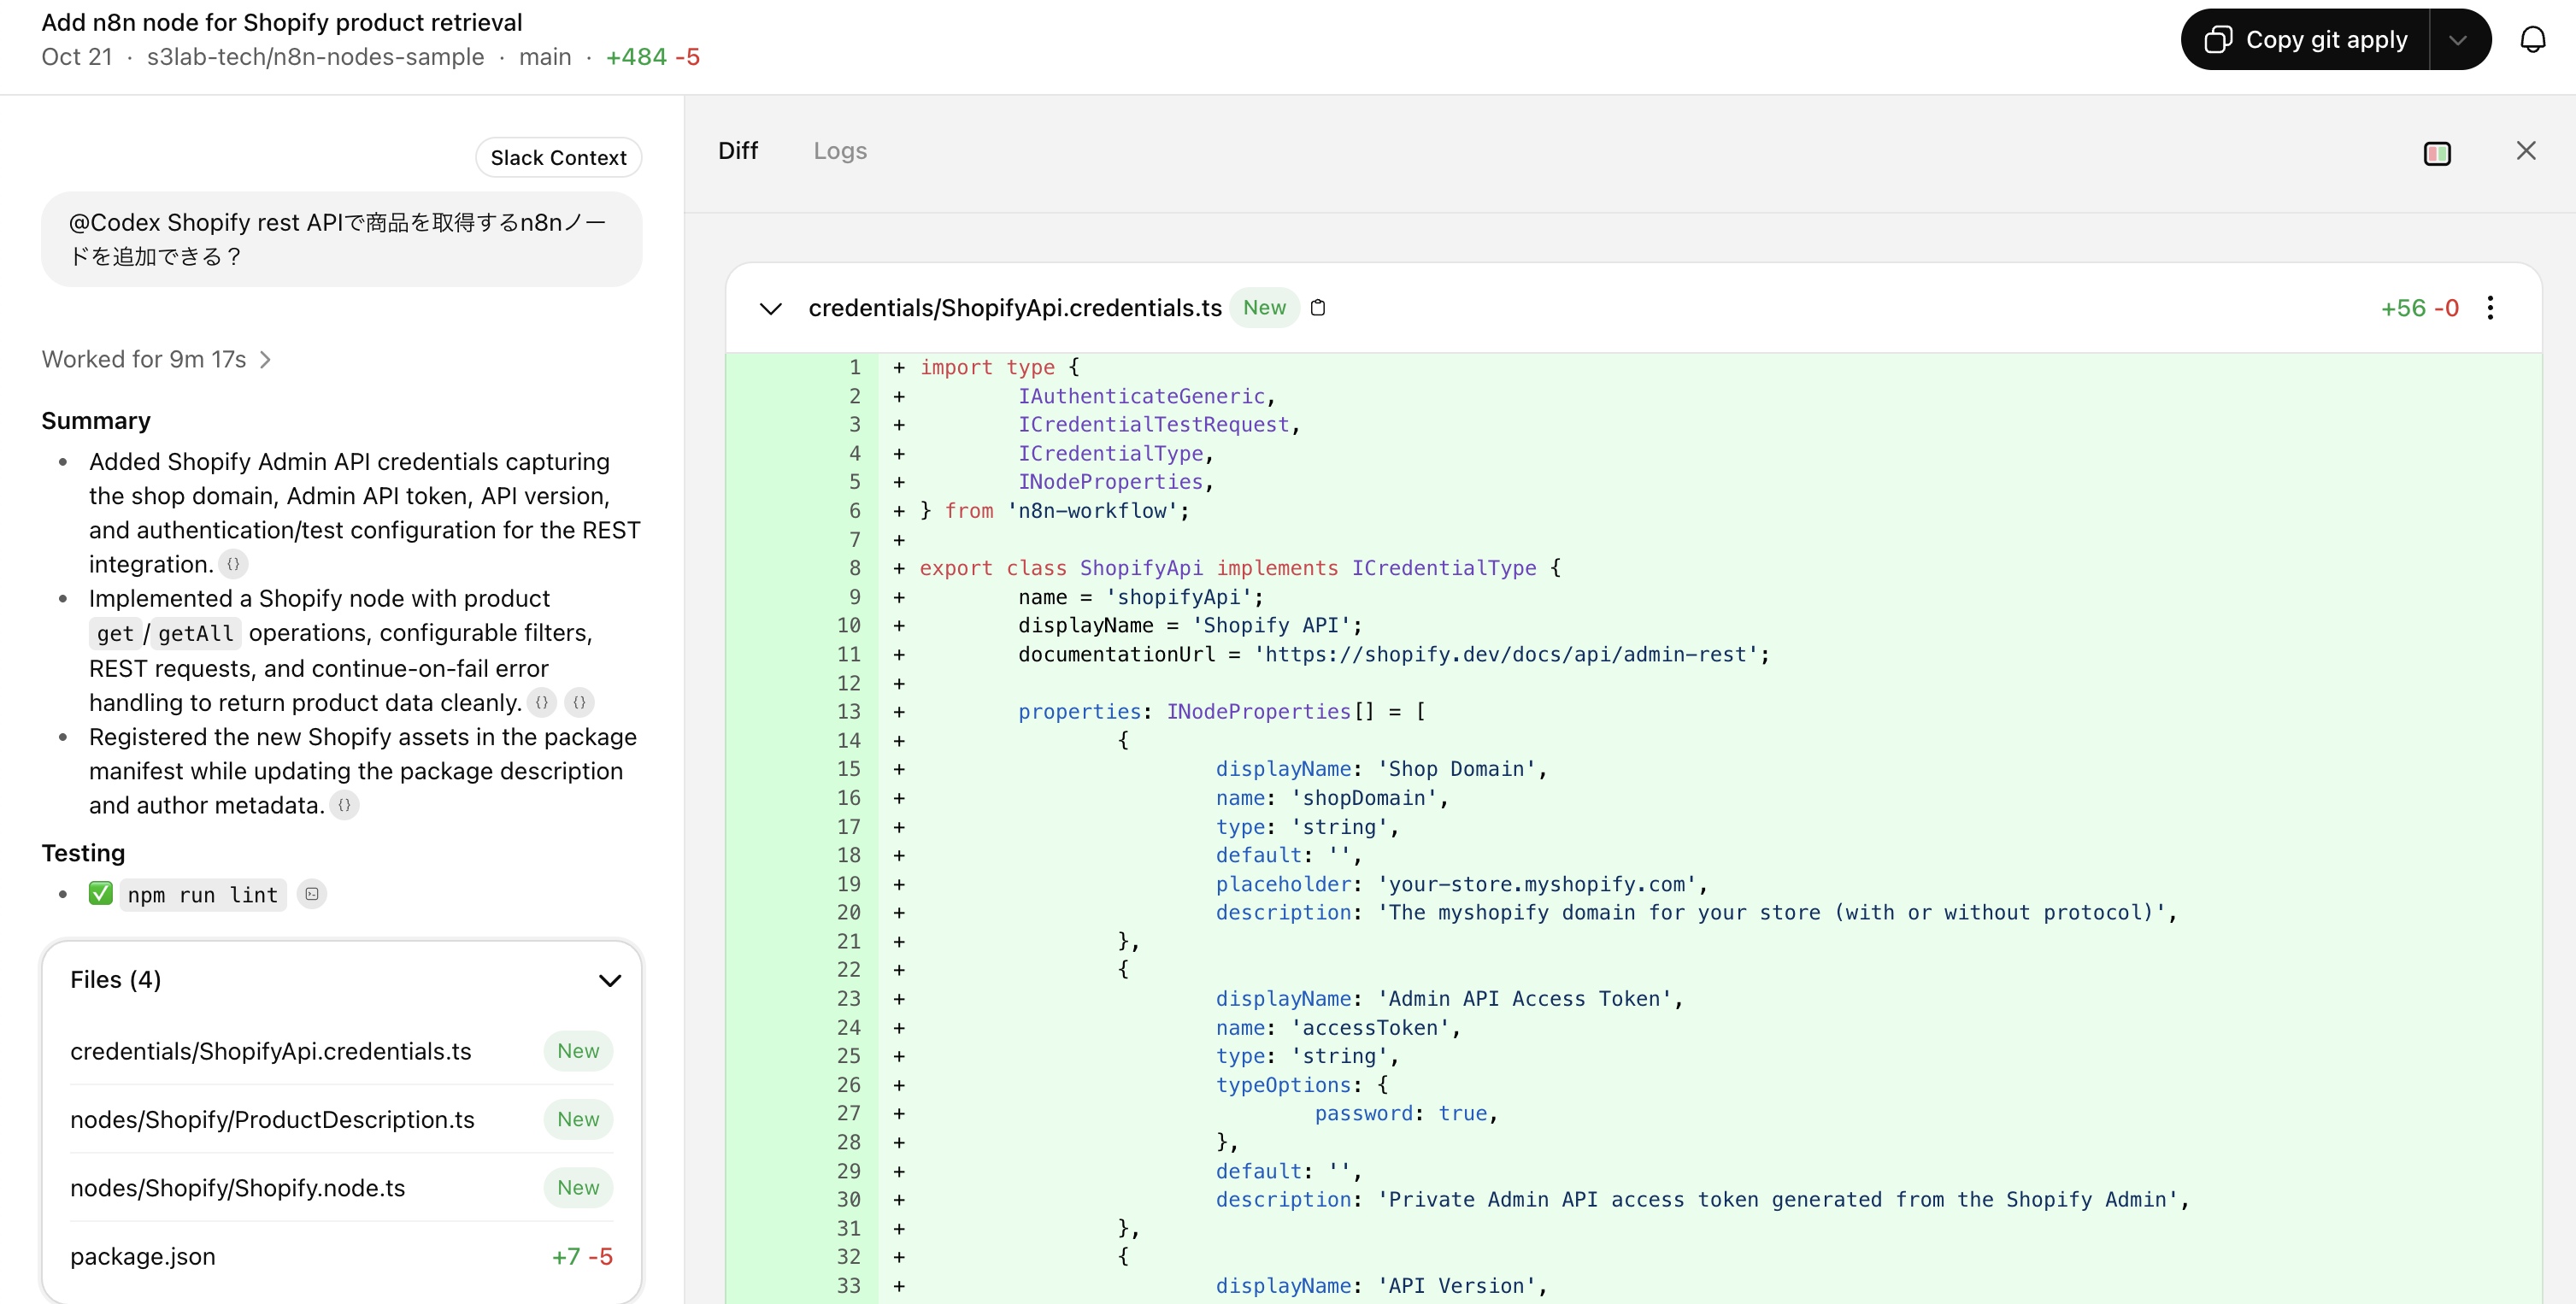Viewport: 2576px width, 1304px height.
Task: Copy the credentials file path icon
Action: (x=1318, y=308)
